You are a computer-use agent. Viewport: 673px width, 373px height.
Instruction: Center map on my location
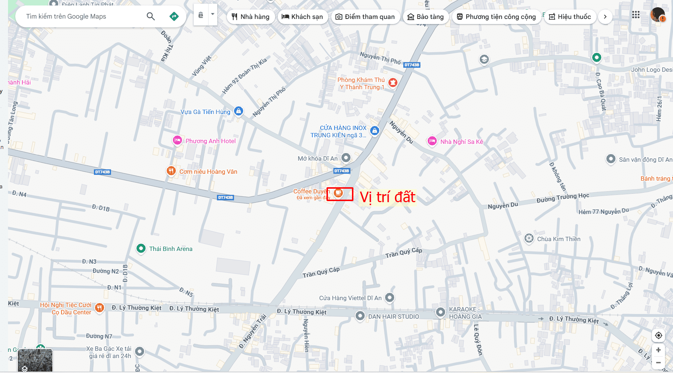[658, 335]
